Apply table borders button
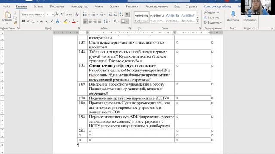 click(x=123, y=21)
